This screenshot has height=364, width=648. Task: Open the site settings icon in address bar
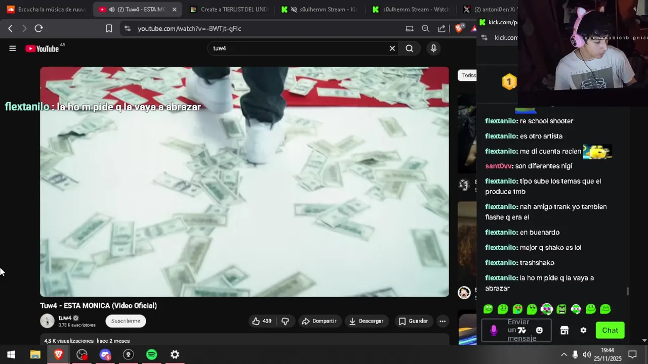point(127,28)
